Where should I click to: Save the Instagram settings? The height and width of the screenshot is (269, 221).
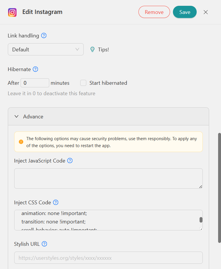point(185,12)
